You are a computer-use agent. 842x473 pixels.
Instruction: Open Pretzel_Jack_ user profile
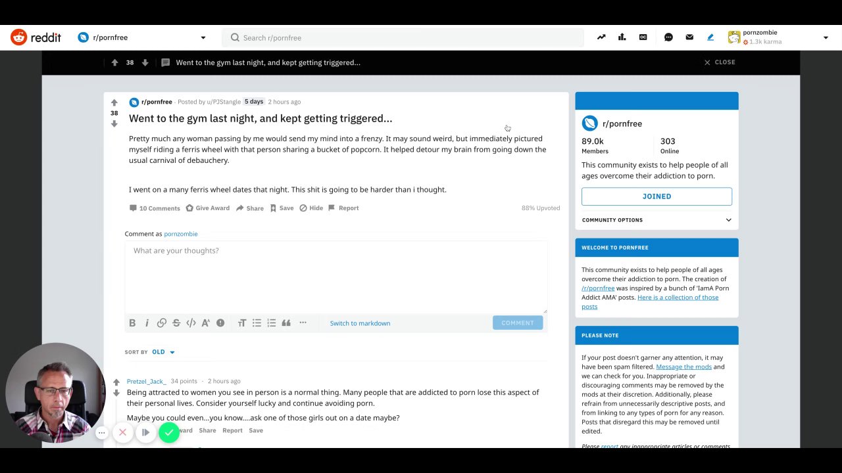146,381
